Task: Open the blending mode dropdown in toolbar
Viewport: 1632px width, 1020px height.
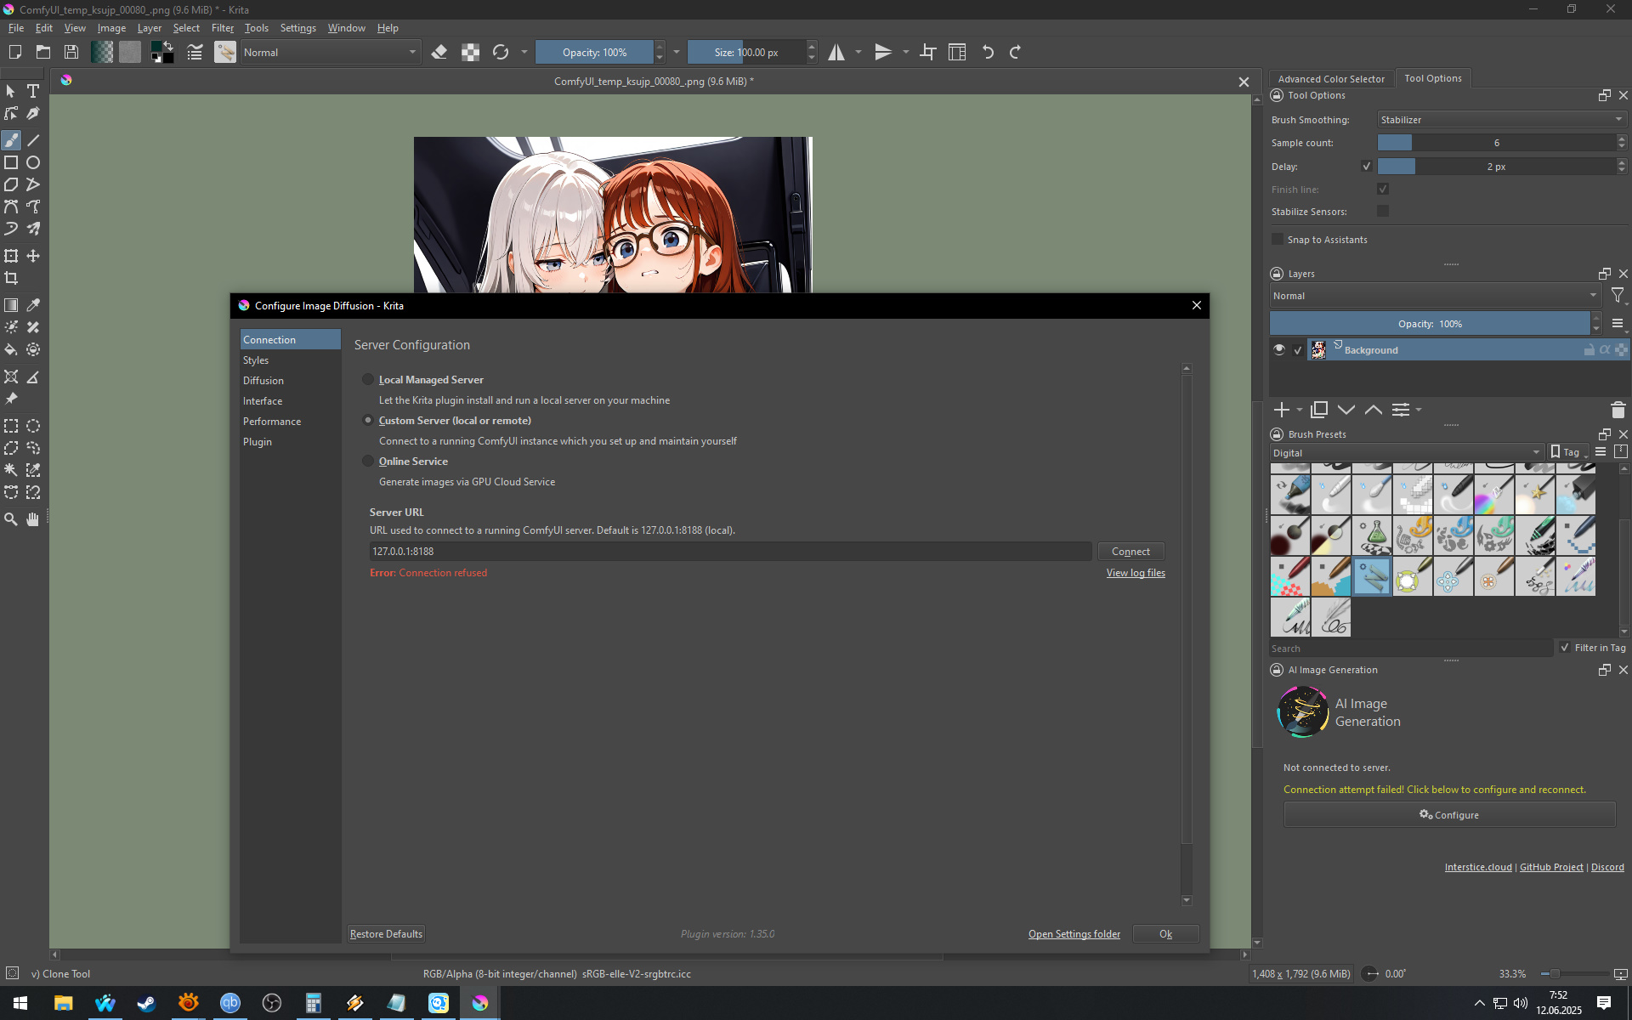Action: (x=331, y=53)
